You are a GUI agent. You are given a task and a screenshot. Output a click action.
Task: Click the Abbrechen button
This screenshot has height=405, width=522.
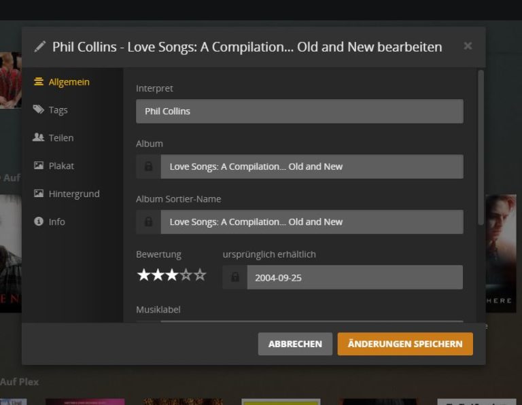(295, 344)
